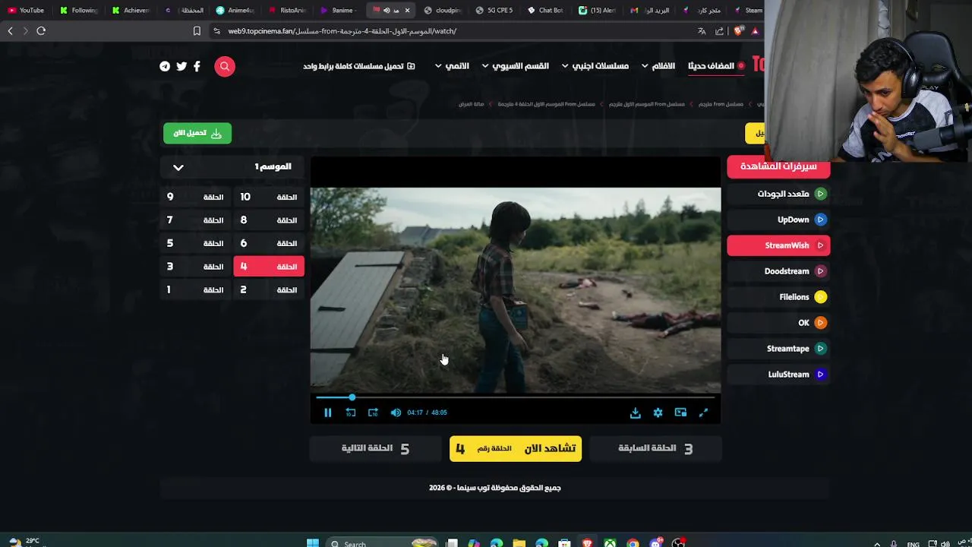The image size is (972, 547).
Task: Click the translate icon in the address bar
Action: click(x=702, y=31)
